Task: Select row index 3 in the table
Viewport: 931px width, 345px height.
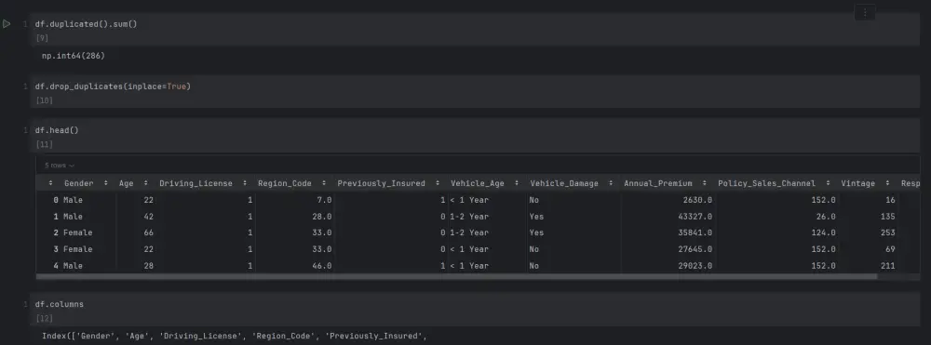Action: (56, 249)
